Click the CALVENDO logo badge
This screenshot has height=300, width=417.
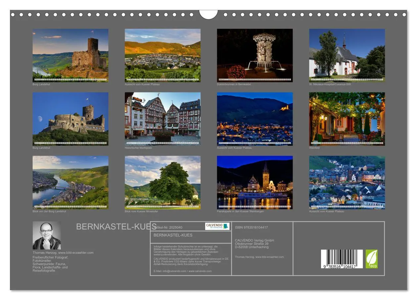click(217, 226)
